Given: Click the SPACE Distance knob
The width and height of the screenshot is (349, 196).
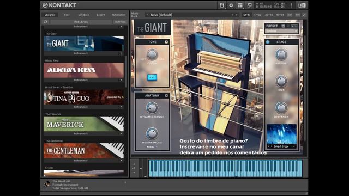Looking at the screenshot, I should [281, 108].
